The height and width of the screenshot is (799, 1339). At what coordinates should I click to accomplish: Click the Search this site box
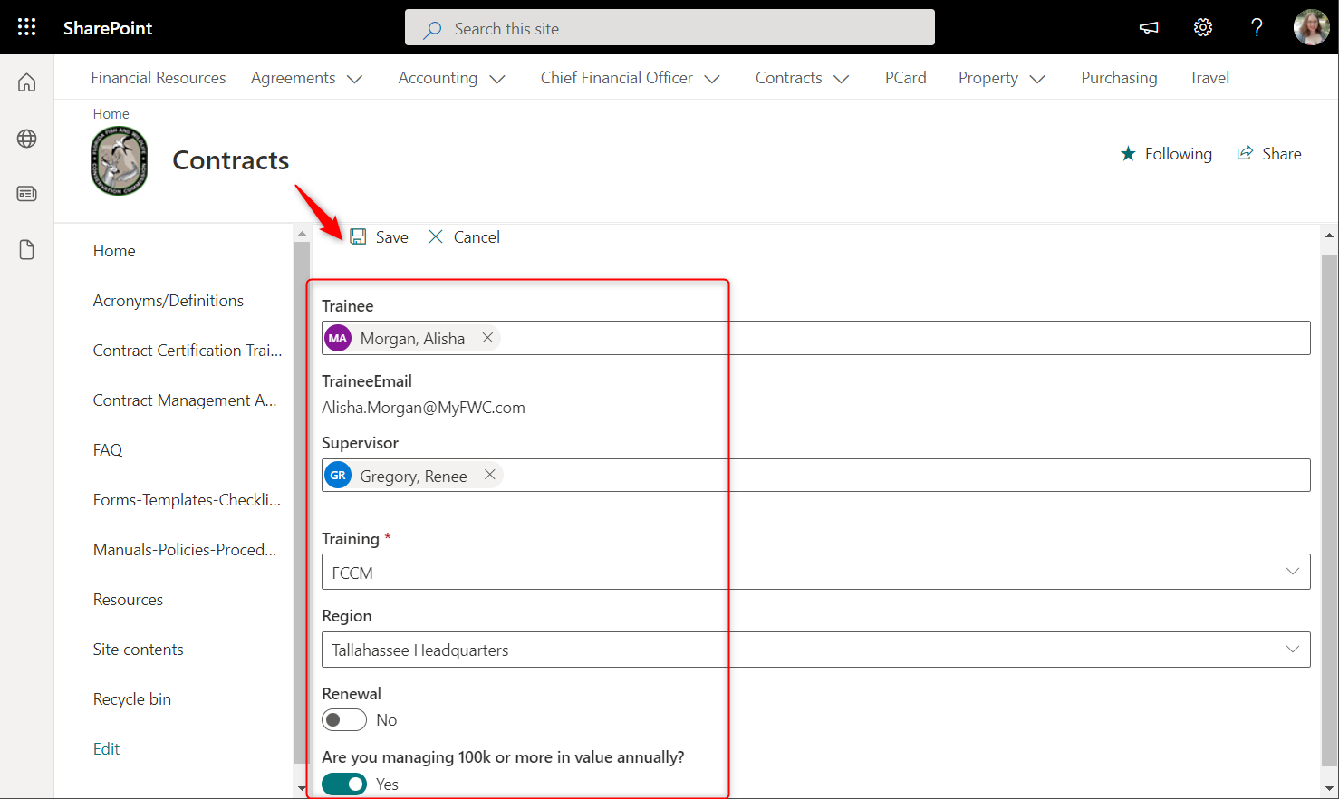(x=669, y=27)
